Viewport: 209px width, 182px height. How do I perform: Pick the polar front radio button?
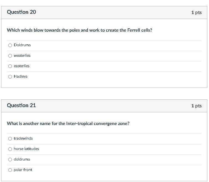[x=10, y=170]
